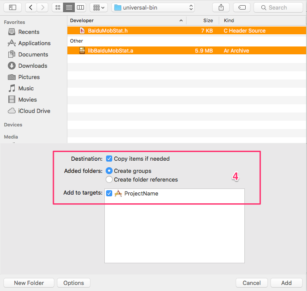Screen dimensions: 307x291
Task: Select the libBaiduMobStat.a file
Action: (187, 51)
